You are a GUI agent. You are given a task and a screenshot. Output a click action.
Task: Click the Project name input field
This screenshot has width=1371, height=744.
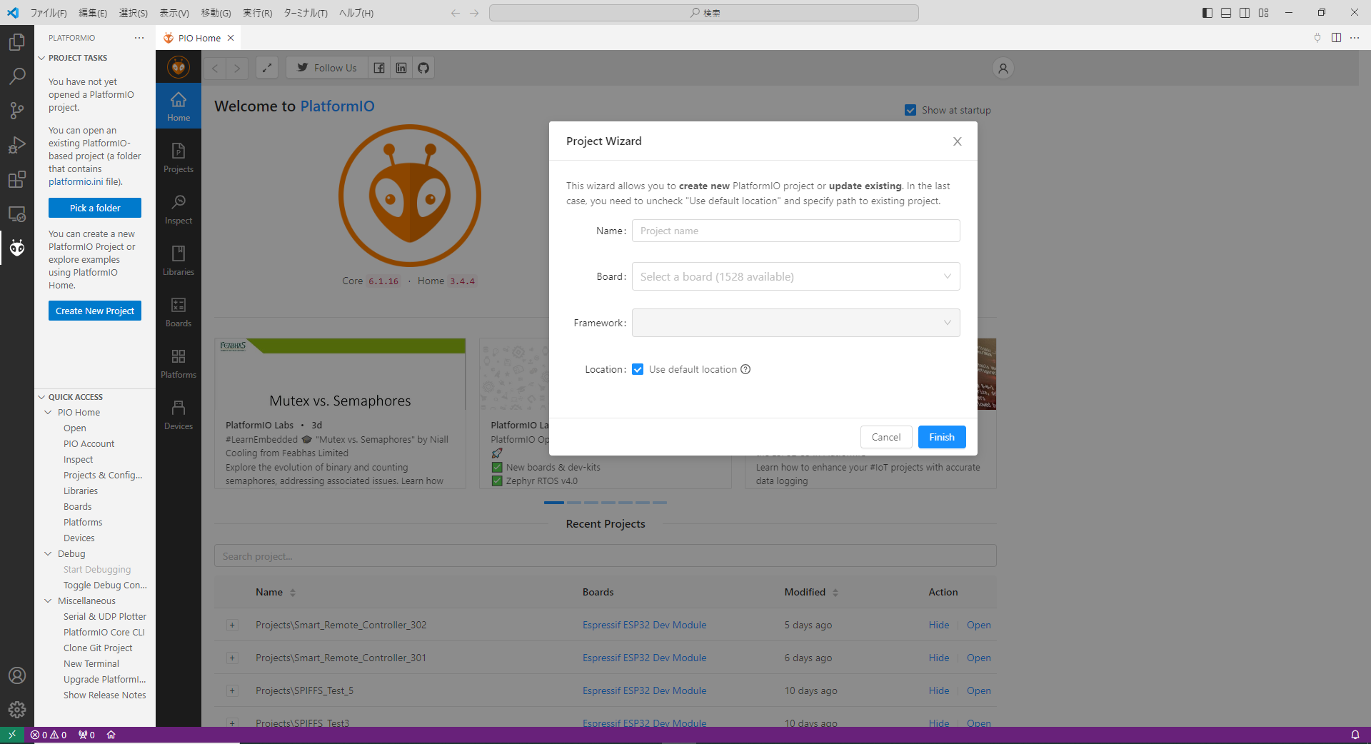coord(795,231)
